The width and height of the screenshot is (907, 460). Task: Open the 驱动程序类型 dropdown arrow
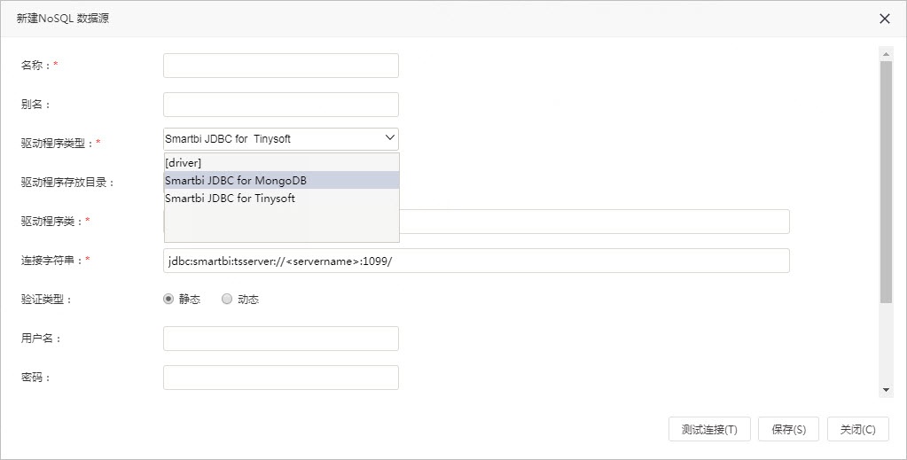(x=389, y=137)
